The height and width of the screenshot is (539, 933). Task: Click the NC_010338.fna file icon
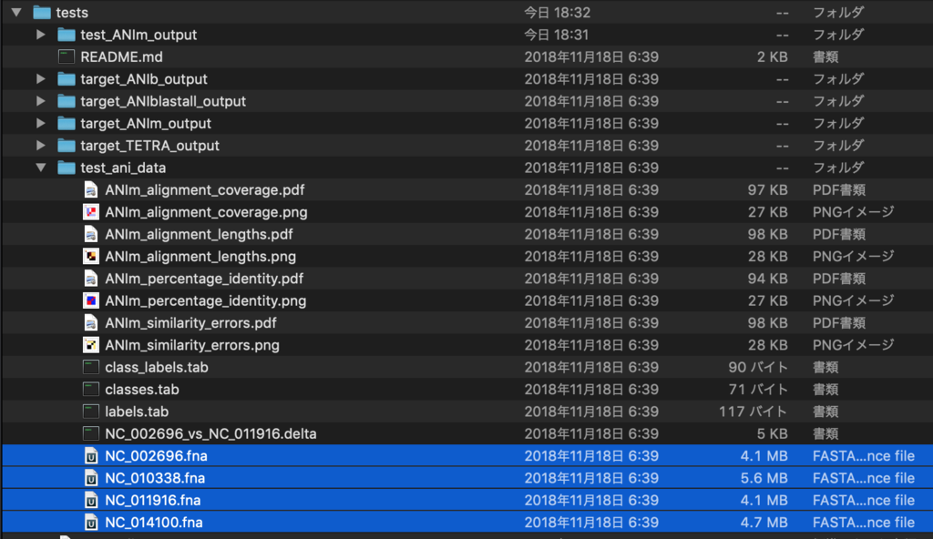90,478
